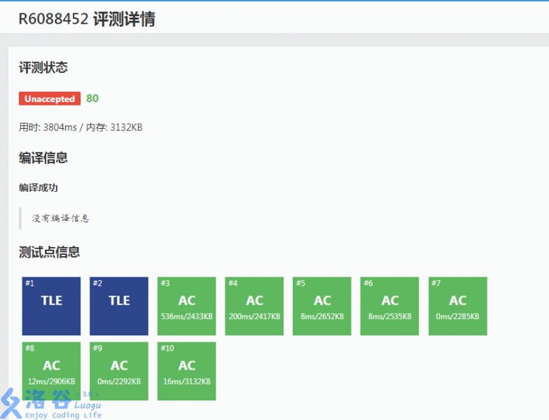The width and height of the screenshot is (549, 420).
Task: Click test point #10 AC tile
Action: (x=186, y=371)
